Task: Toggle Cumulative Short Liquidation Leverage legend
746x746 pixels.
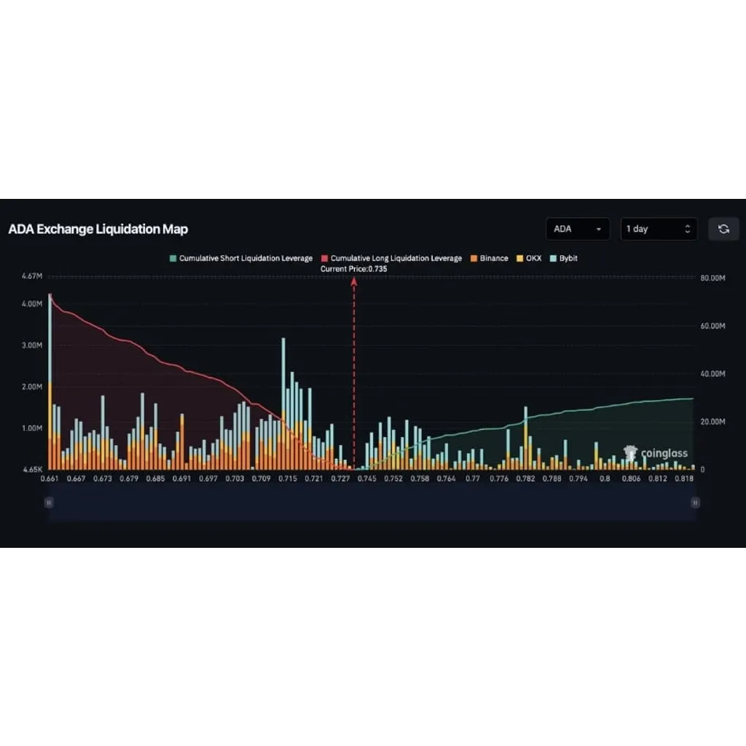Action: click(x=241, y=259)
